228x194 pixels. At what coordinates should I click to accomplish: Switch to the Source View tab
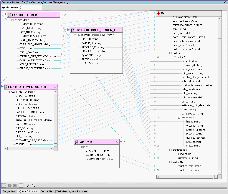click(48, 191)
